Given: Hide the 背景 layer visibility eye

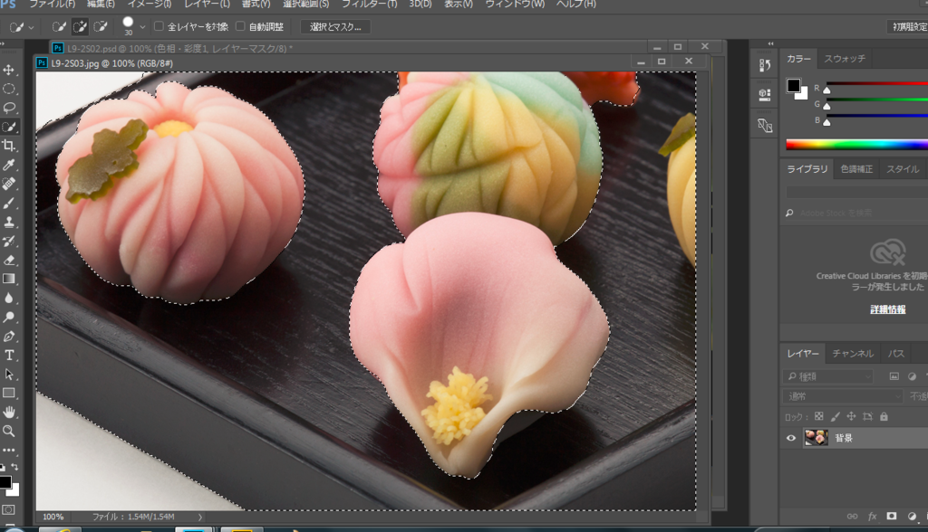Looking at the screenshot, I should pos(791,438).
